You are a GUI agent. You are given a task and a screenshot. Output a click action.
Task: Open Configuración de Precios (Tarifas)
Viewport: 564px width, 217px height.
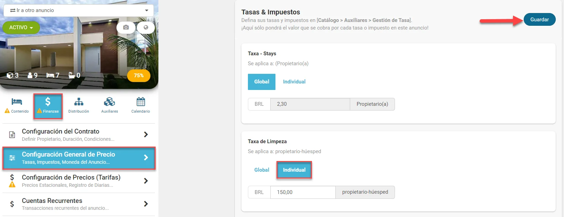tap(79, 181)
